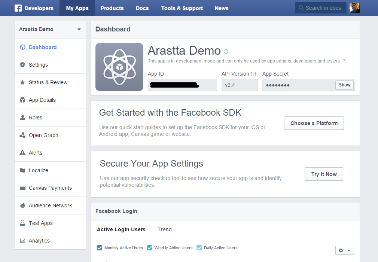Click the Analytics chart icon
The image size is (378, 262).
click(x=22, y=241)
